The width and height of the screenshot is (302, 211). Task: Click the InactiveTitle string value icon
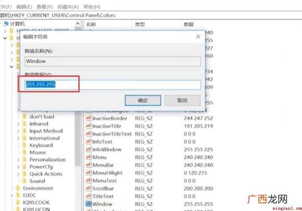coord(88,126)
